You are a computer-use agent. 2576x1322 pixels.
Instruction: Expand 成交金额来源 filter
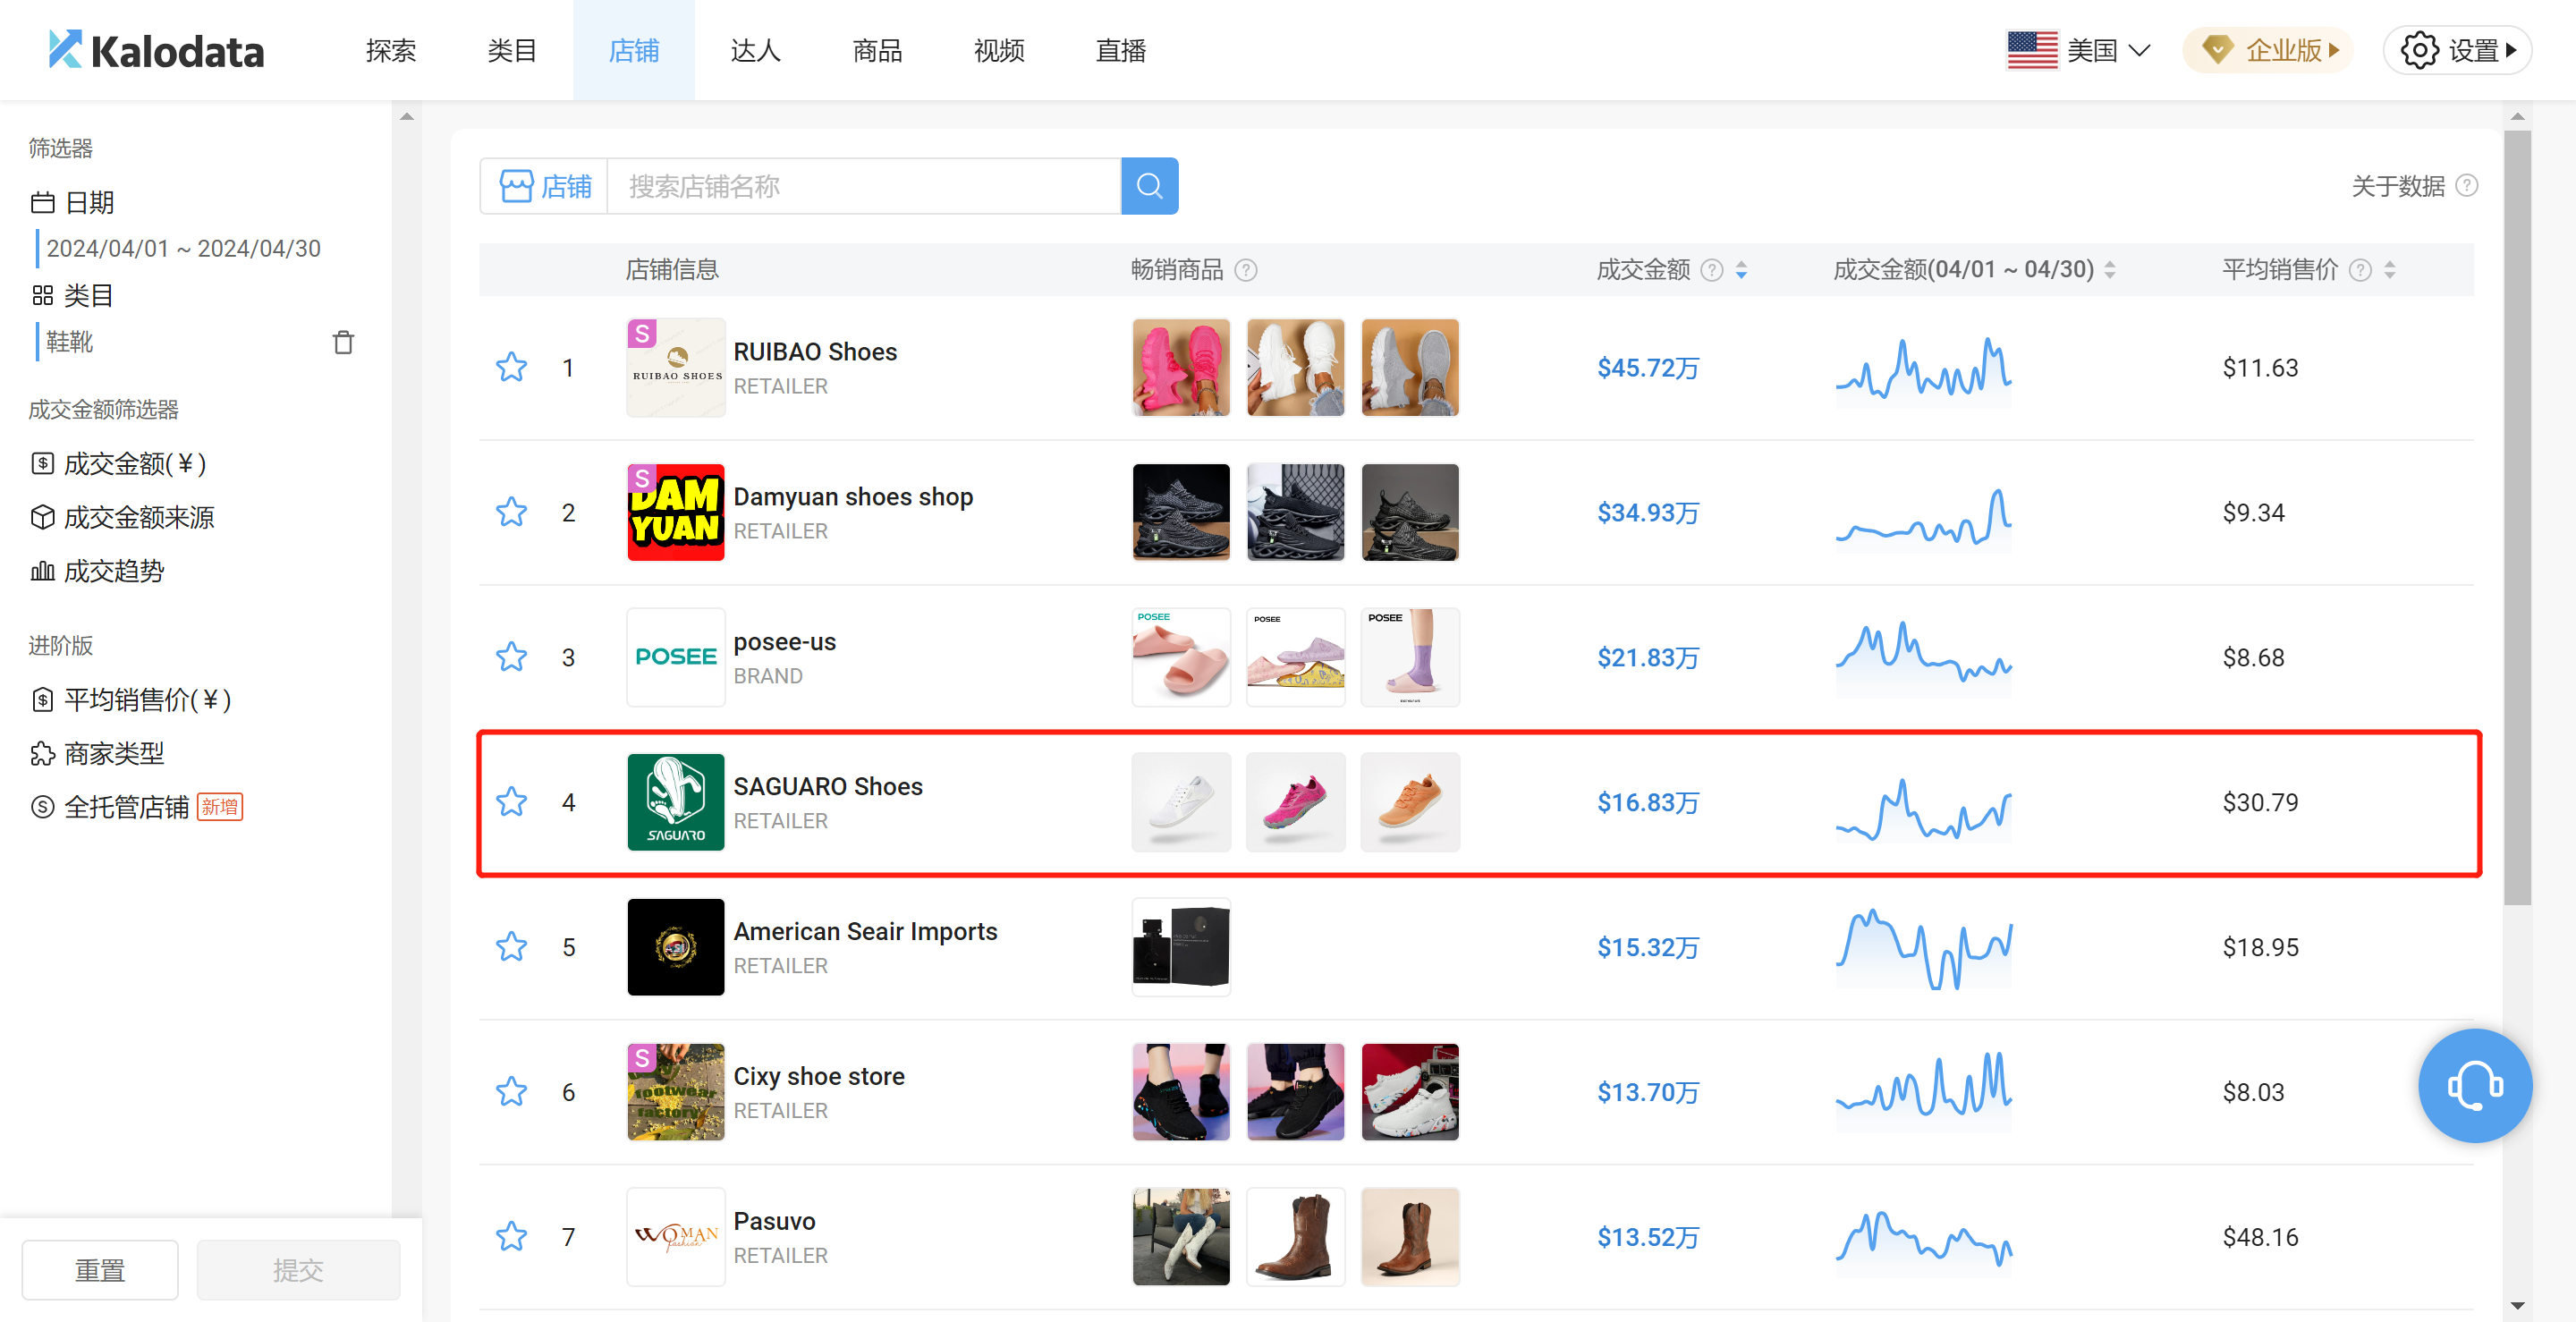point(122,518)
